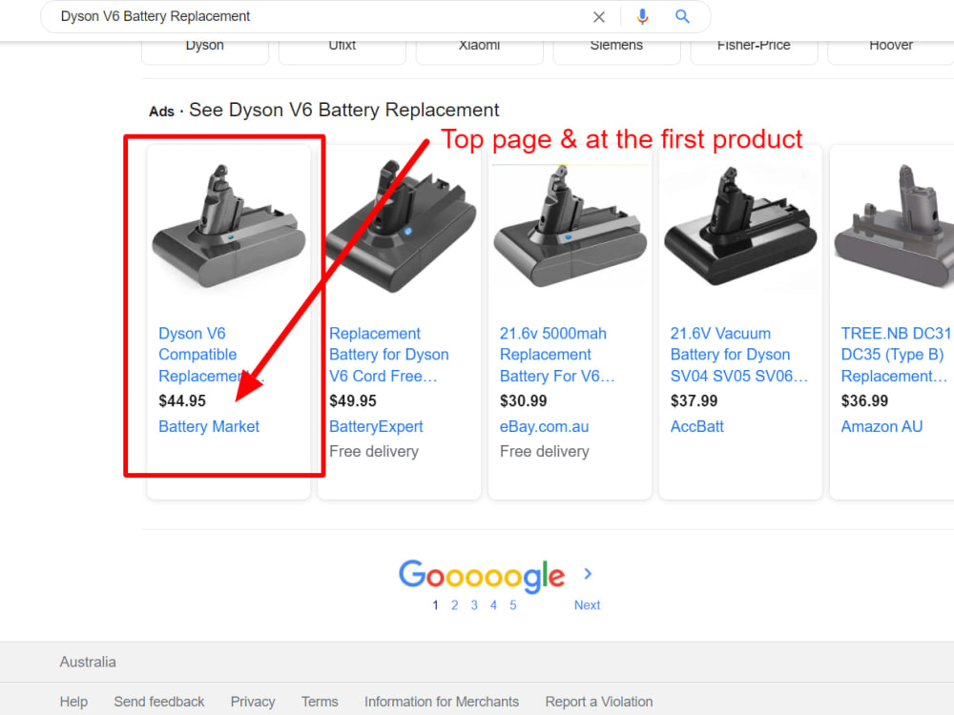This screenshot has width=954, height=715.
Task: Open the Send feedback footer link
Action: click(159, 702)
